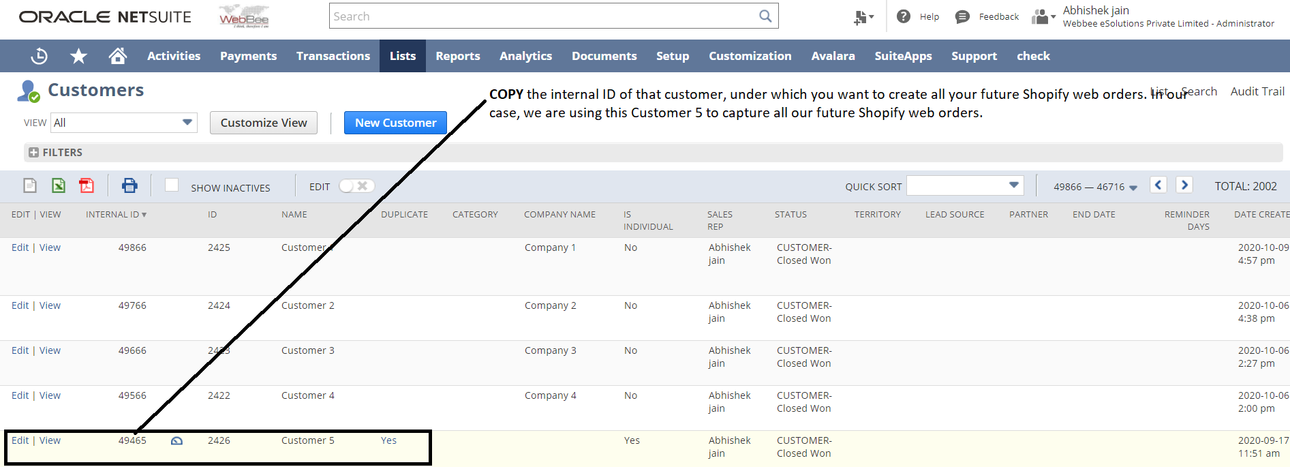Open the Documents menu
The image size is (1290, 467).
(x=604, y=56)
